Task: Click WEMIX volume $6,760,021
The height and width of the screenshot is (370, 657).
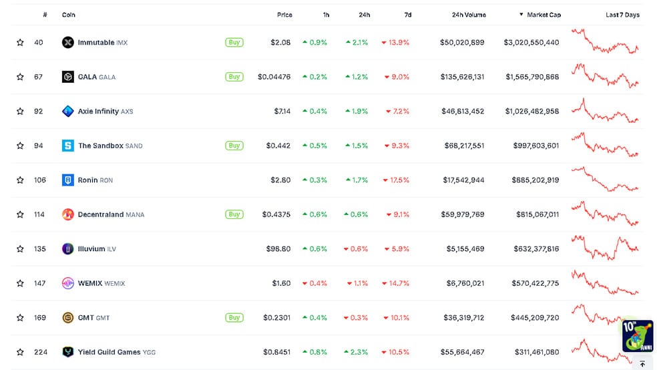Action: pos(465,283)
